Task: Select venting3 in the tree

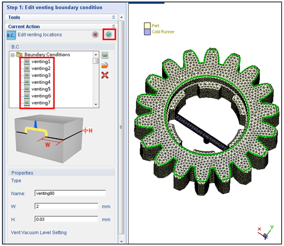Action: [41, 75]
